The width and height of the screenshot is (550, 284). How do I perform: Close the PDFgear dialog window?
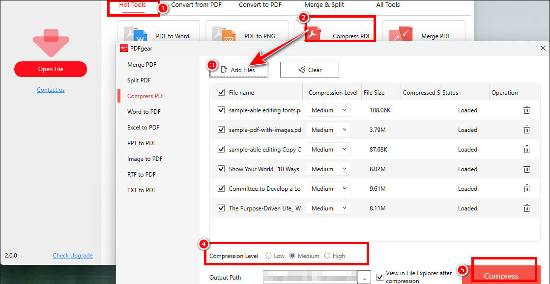(x=543, y=49)
